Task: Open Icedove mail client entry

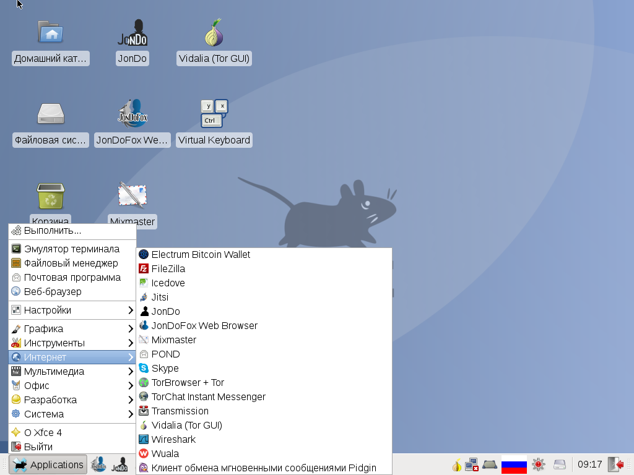Action: click(x=264, y=283)
